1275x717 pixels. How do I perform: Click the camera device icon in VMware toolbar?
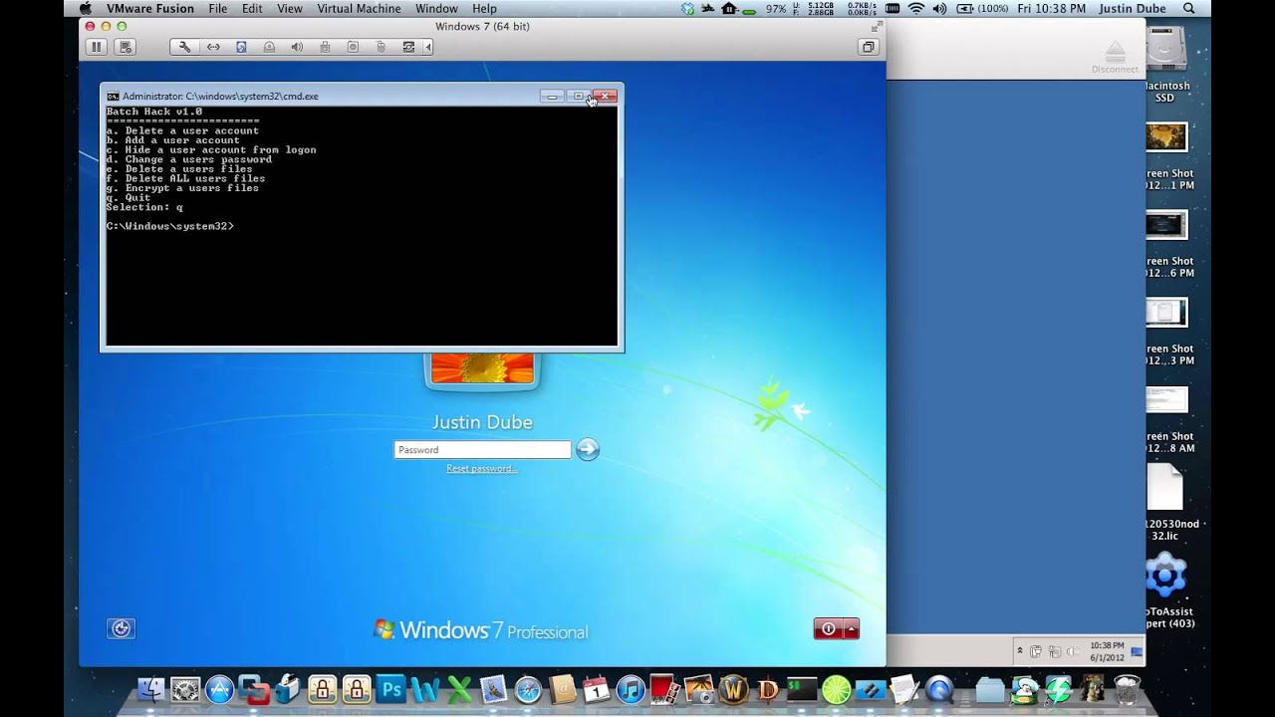coord(353,47)
